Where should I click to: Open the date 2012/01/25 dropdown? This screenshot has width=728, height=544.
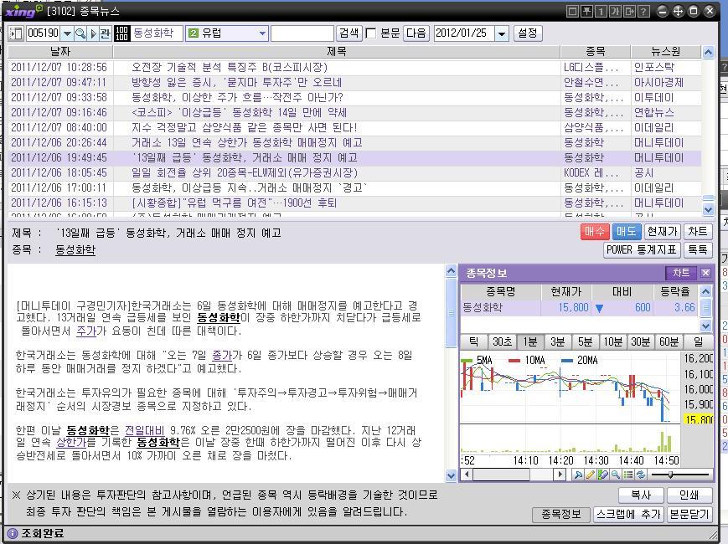502,33
